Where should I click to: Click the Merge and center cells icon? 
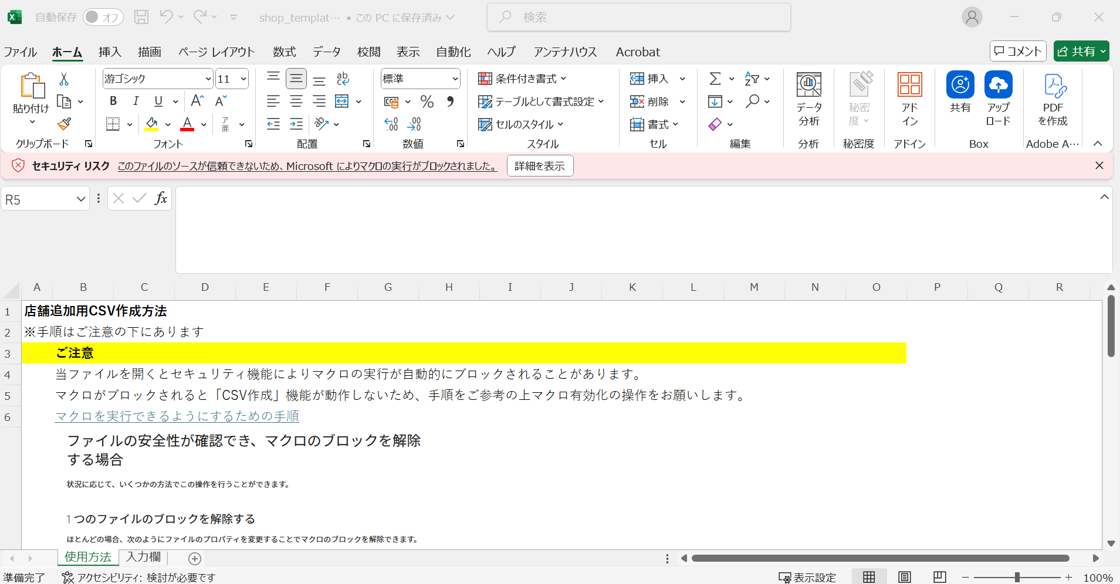341,101
